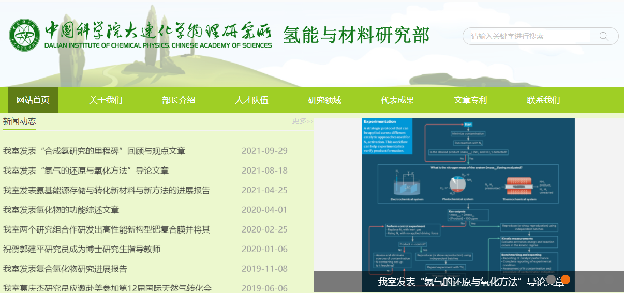This screenshot has height=294, width=624.
Task: Open the 文章专利 menu item
Action: tap(470, 100)
